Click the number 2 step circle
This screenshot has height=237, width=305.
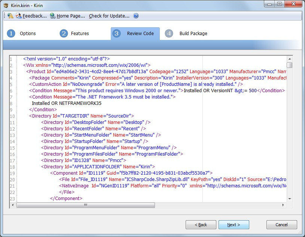[x=64, y=33]
